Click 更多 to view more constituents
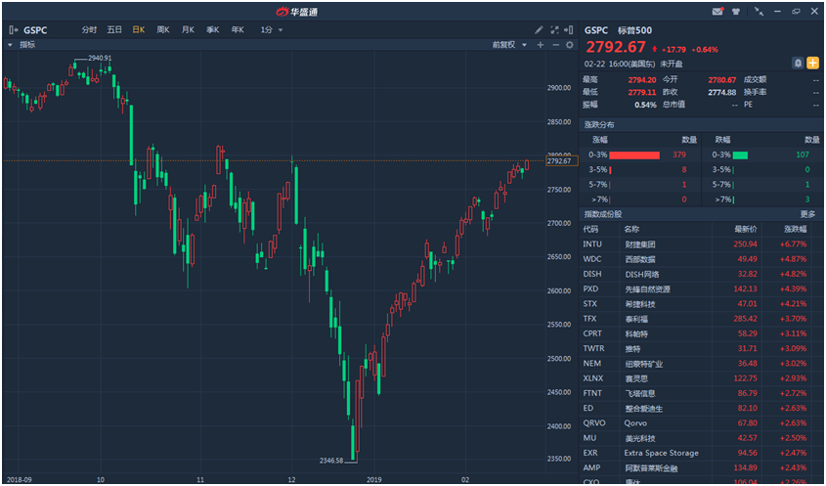The height and width of the screenshot is (486, 826). click(807, 214)
